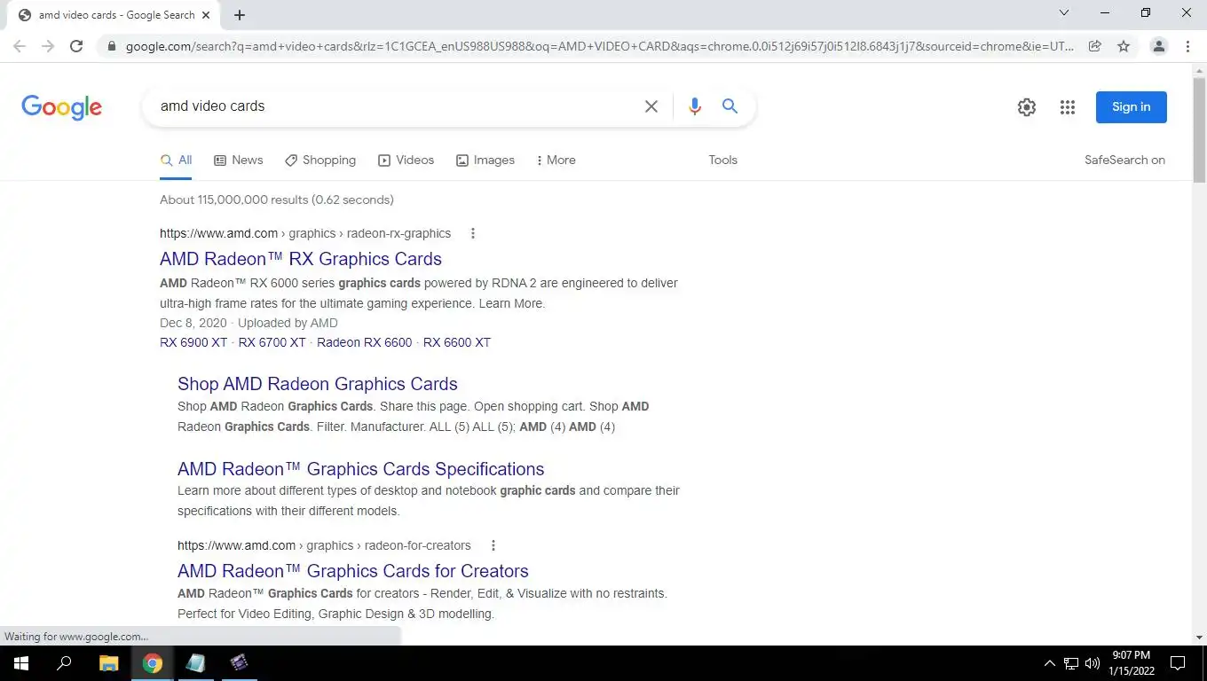Show hidden system tray icons
Image resolution: width=1207 pixels, height=681 pixels.
pos(1049,663)
